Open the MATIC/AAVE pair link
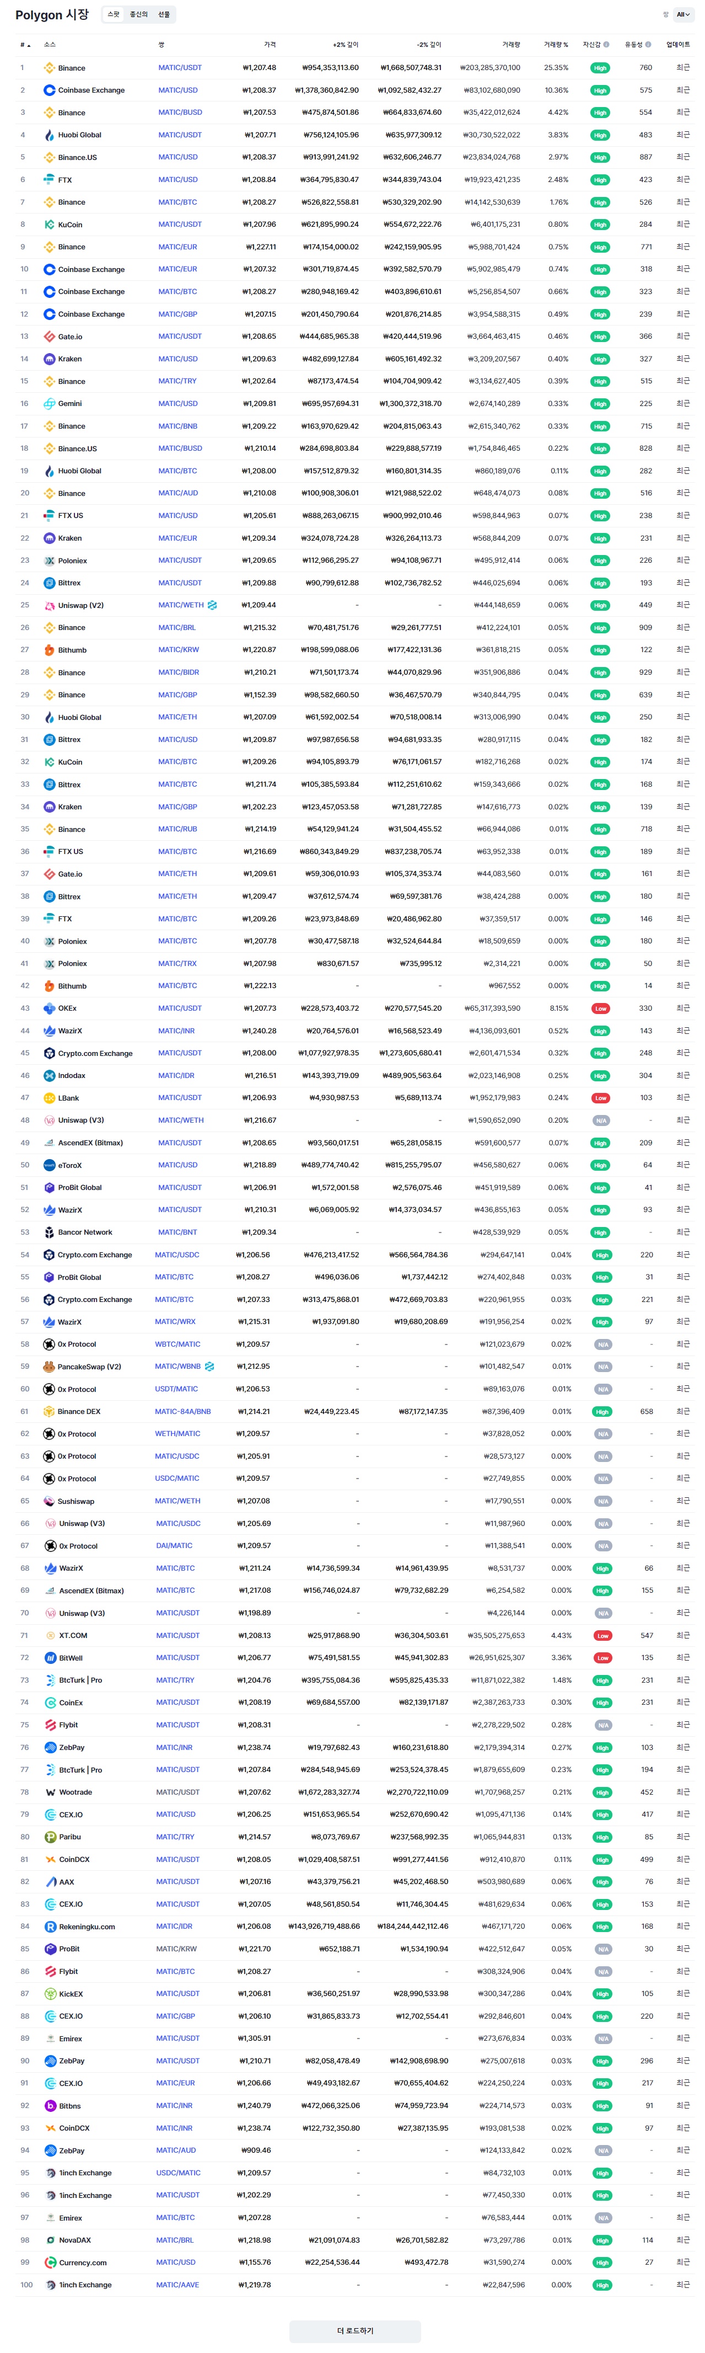705x2353 pixels. (x=177, y=2285)
